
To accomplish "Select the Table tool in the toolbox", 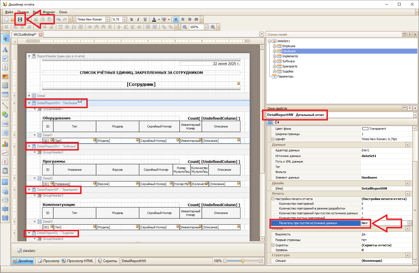I will [5, 94].
